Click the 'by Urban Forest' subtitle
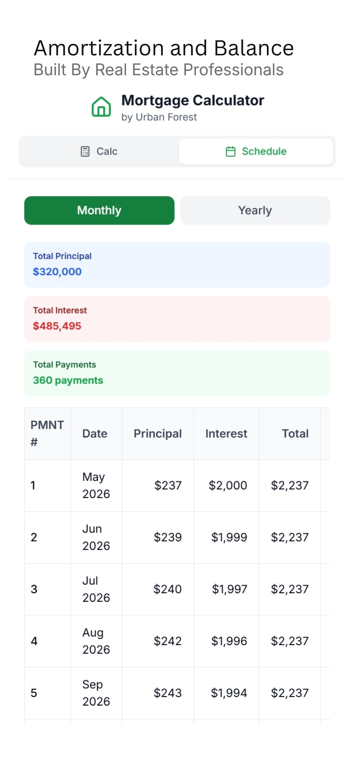Viewport: 358px width, 775px height. [x=159, y=117]
